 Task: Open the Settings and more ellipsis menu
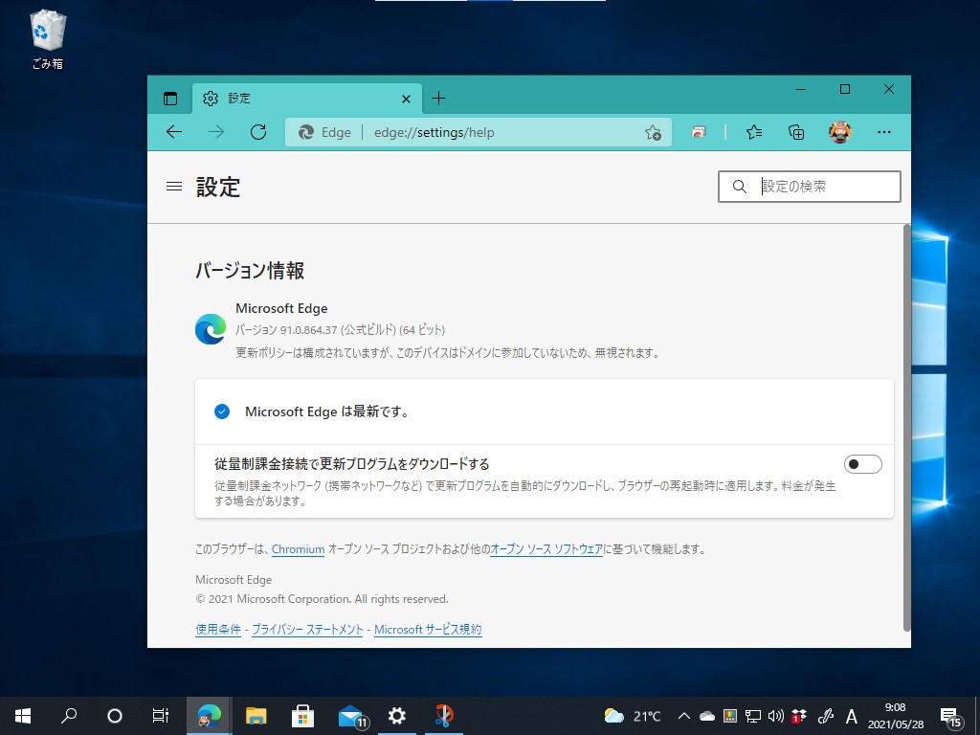882,132
